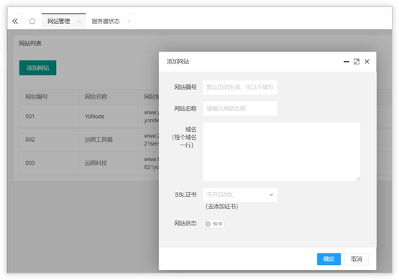The image size is (399, 280).
Task: Collapse sidebar with double-chevron icon
Action: pyautogui.click(x=15, y=21)
